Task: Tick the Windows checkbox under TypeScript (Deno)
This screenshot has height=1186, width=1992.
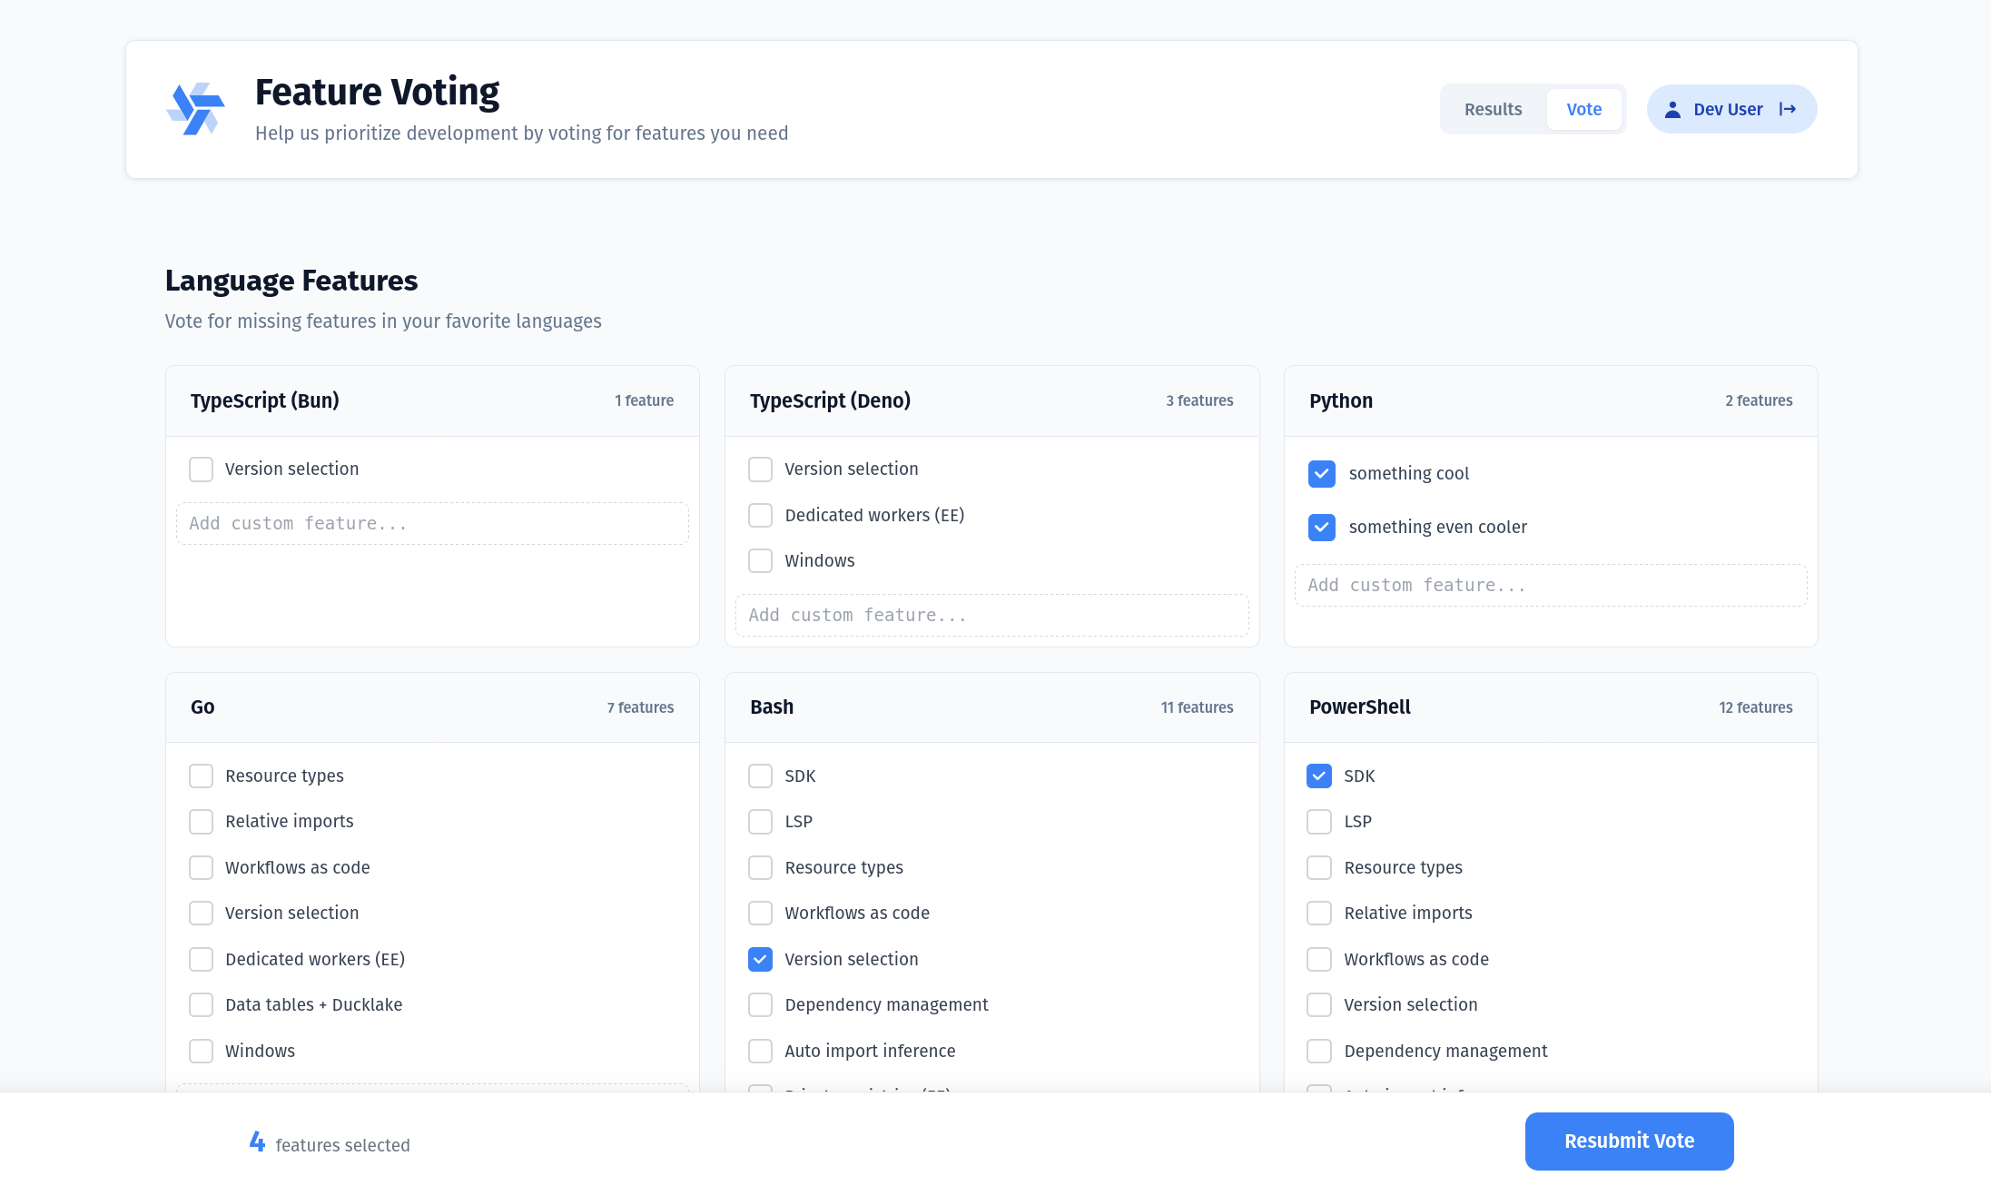Action: (x=760, y=561)
